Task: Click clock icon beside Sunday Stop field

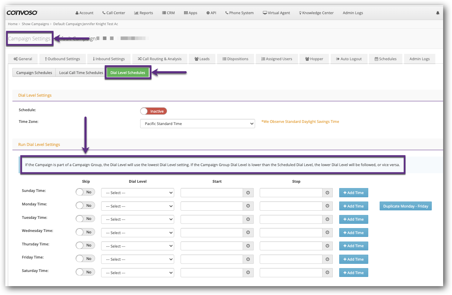Action: point(327,193)
